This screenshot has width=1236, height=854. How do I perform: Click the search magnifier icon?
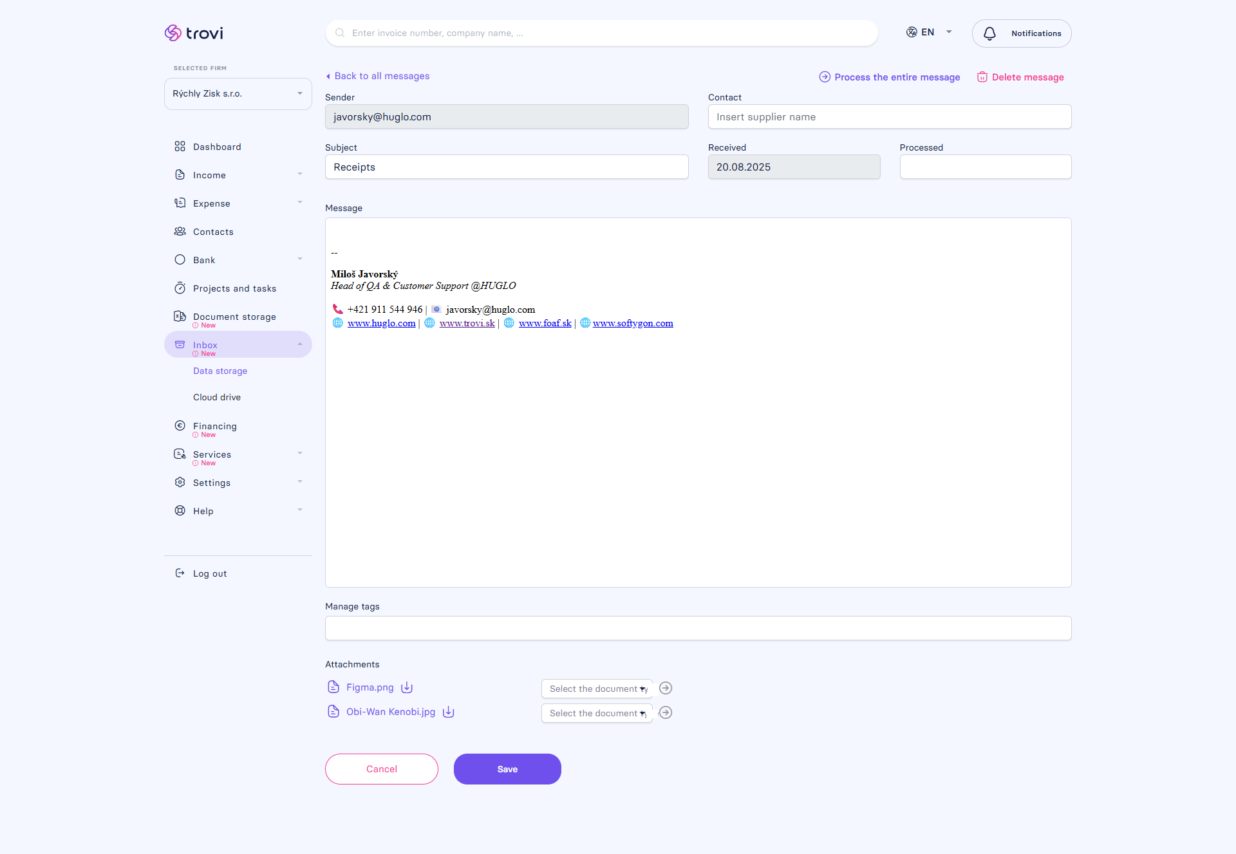(340, 33)
